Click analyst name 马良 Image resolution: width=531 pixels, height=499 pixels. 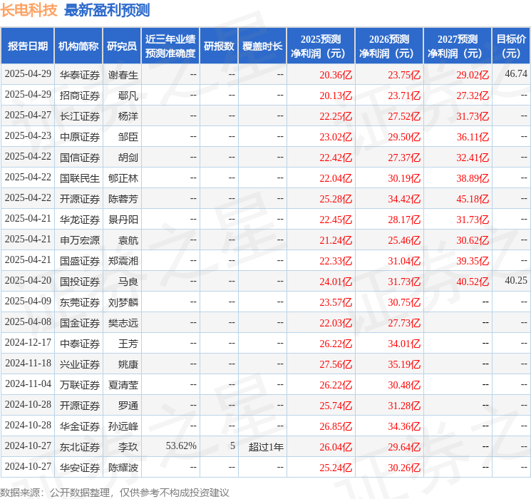click(x=128, y=282)
